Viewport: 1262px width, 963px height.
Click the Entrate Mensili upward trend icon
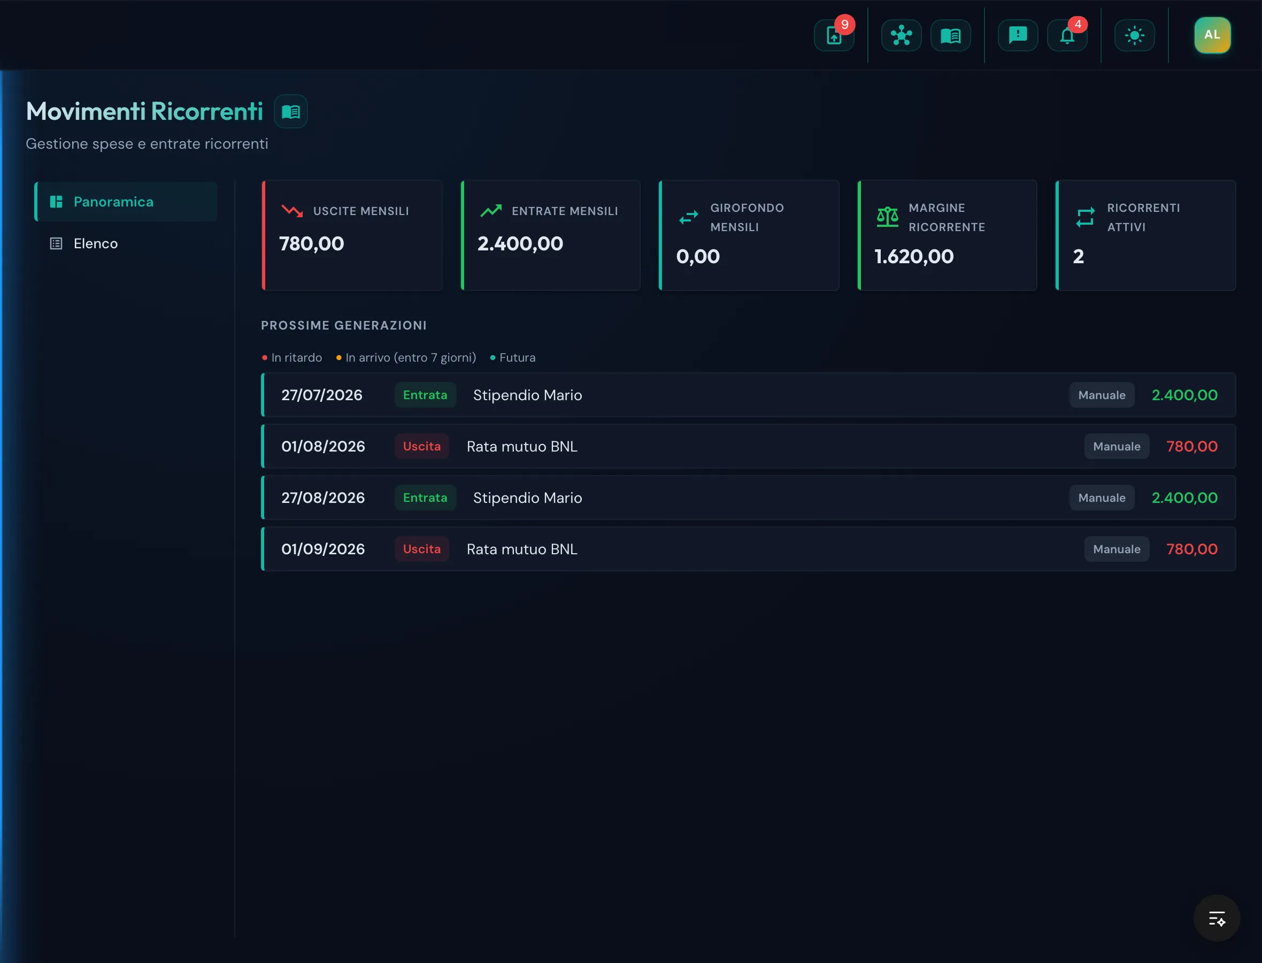tap(491, 211)
